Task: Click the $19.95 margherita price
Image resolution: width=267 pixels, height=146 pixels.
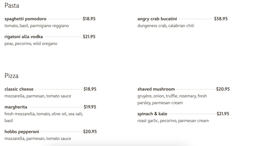Action: (90, 107)
